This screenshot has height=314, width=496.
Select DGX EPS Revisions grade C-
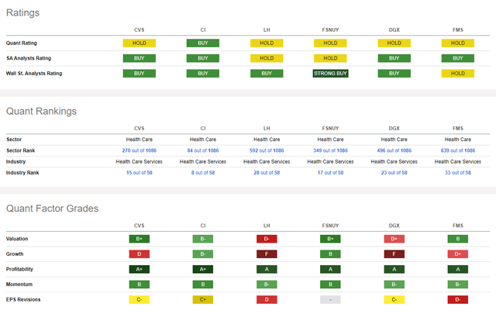[x=394, y=300]
